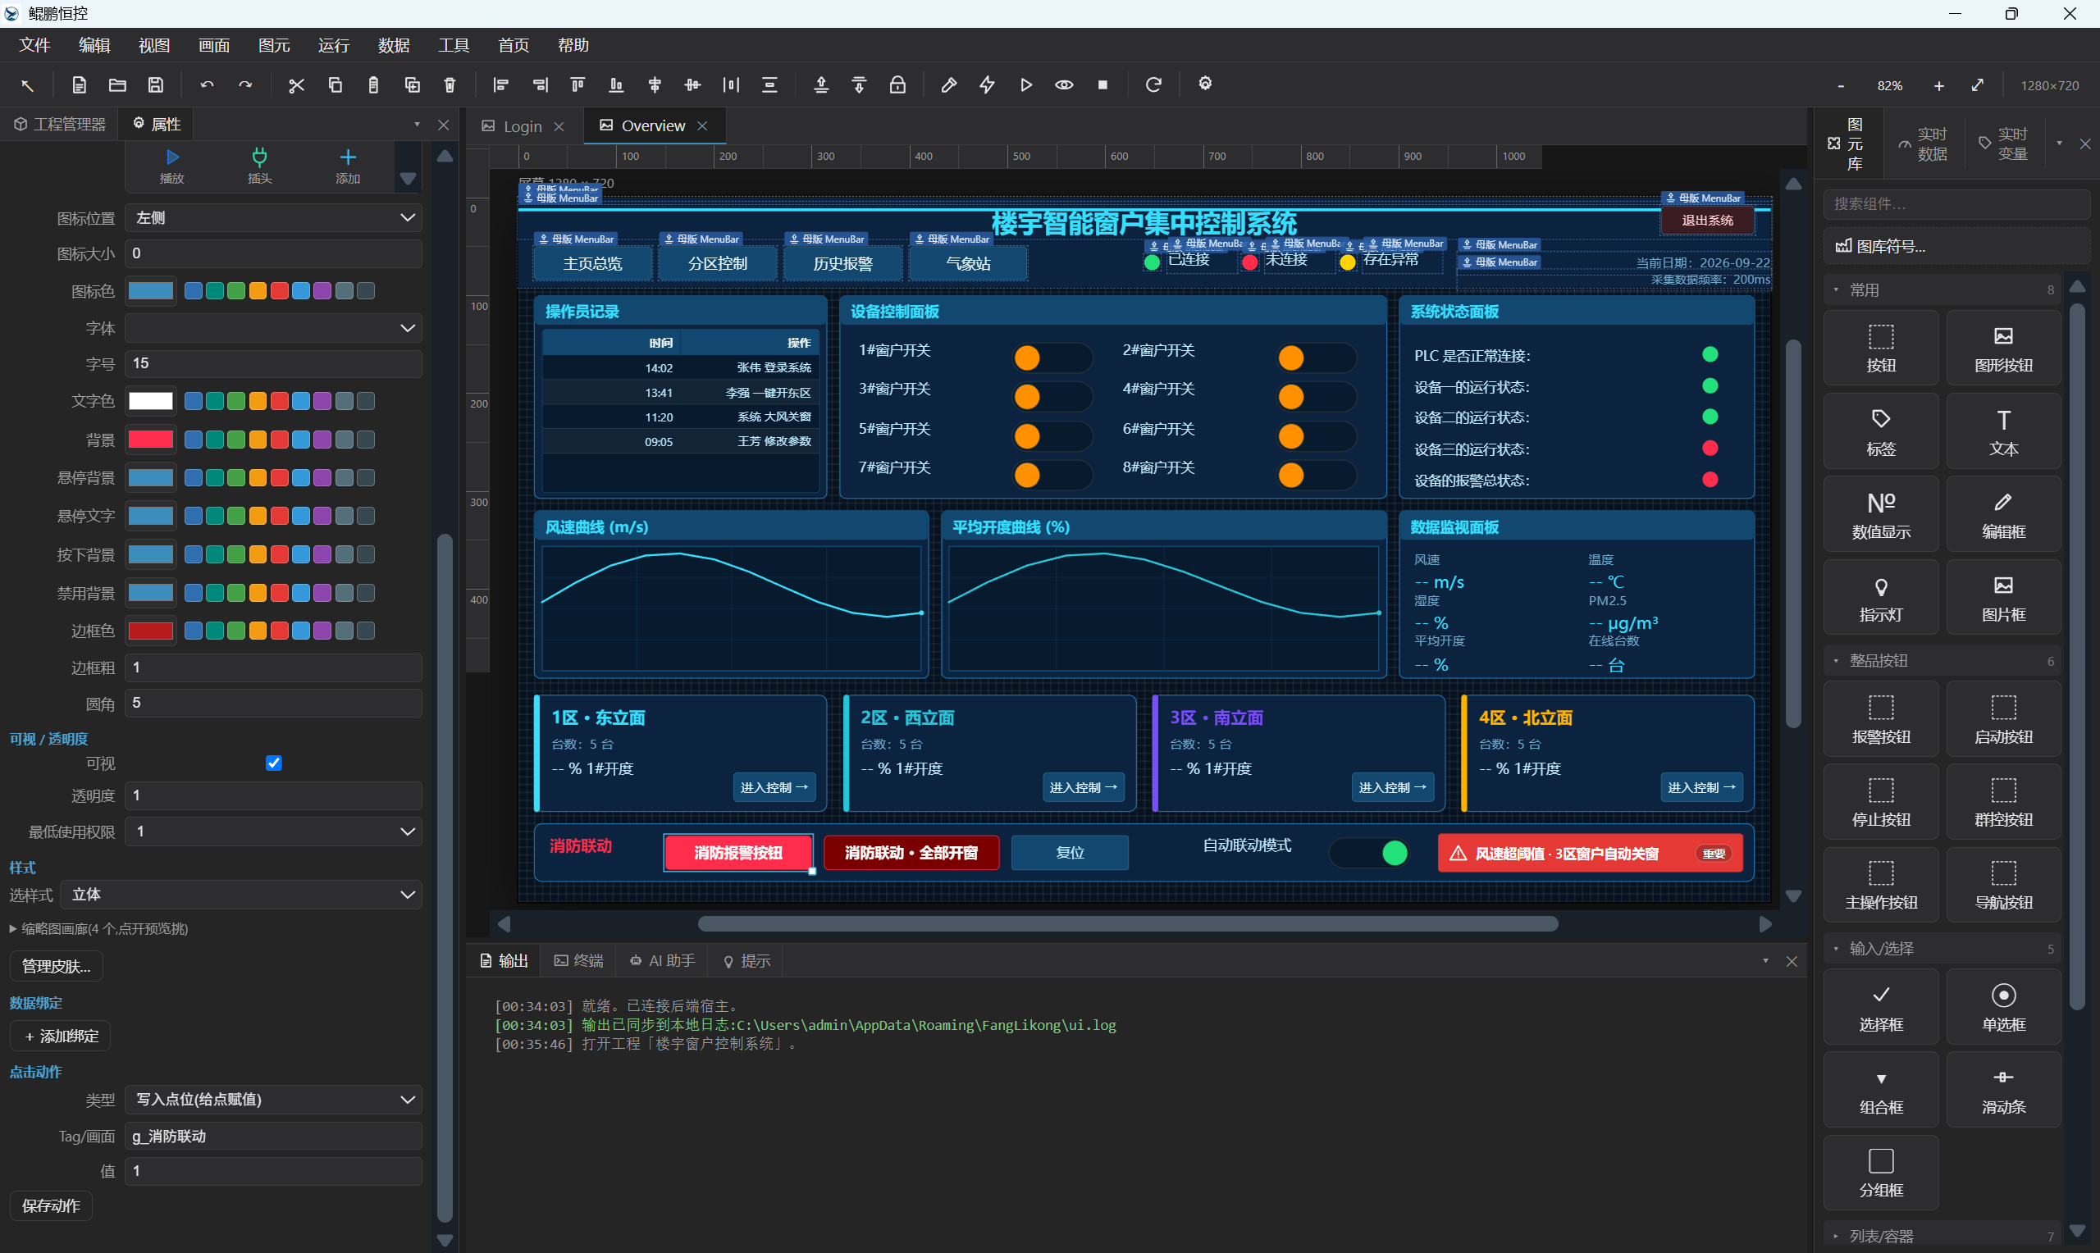Click the + 添加绑定 button

(x=61, y=1036)
